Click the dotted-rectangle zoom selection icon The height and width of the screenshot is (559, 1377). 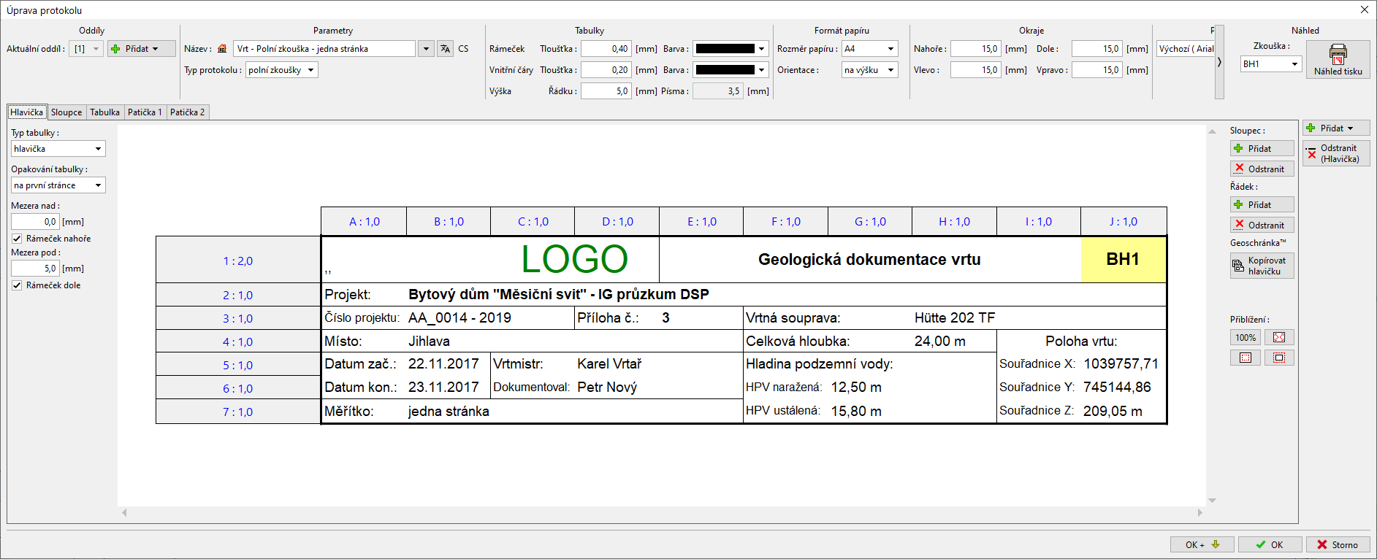click(1246, 358)
